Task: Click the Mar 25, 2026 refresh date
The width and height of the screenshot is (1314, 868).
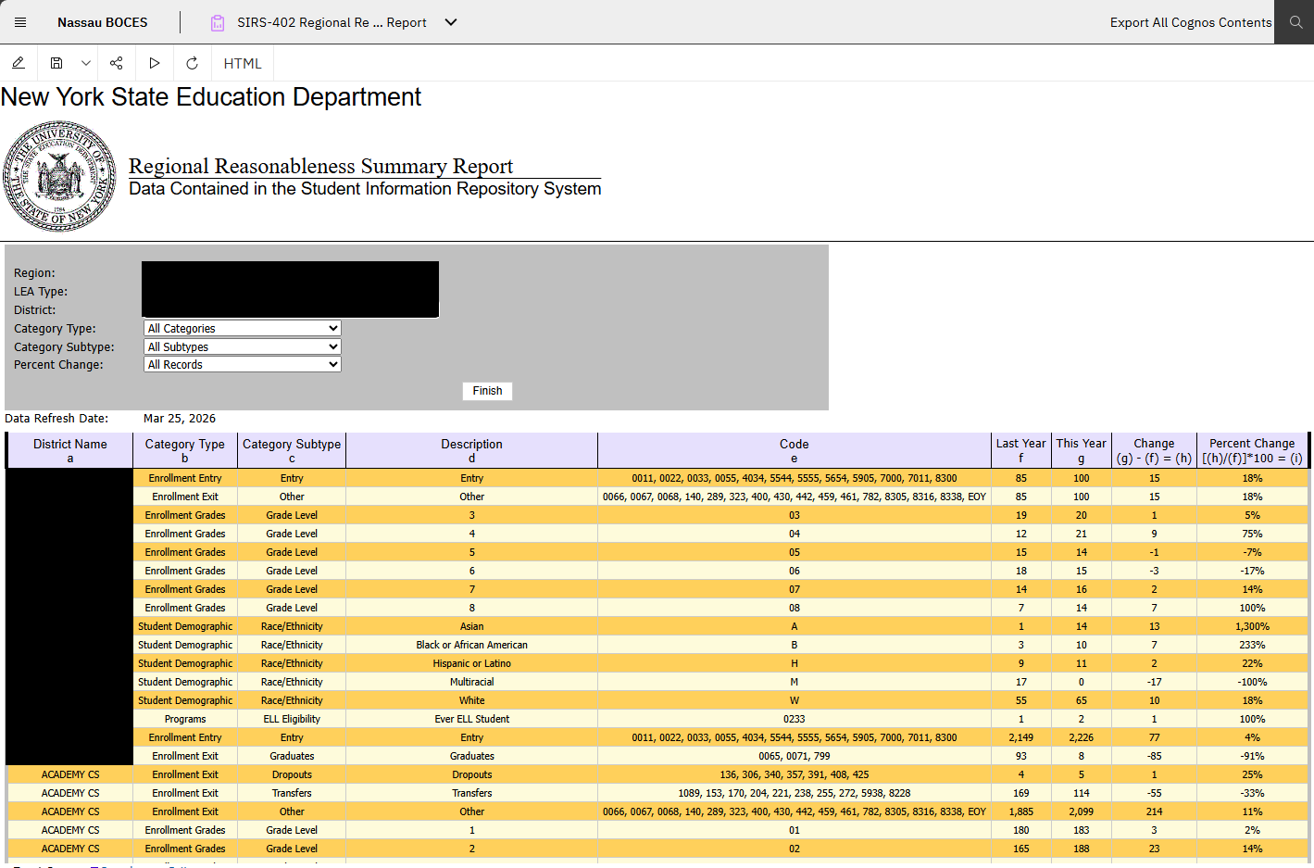Action: 180,419
